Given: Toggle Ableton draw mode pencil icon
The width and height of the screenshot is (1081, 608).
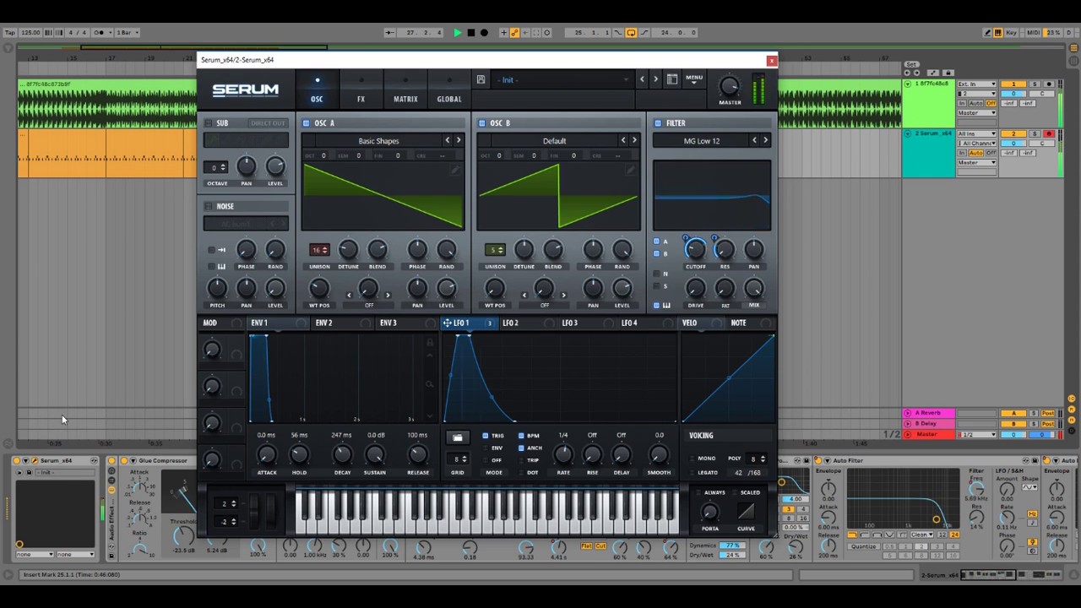Looking at the screenshot, I should [987, 32].
